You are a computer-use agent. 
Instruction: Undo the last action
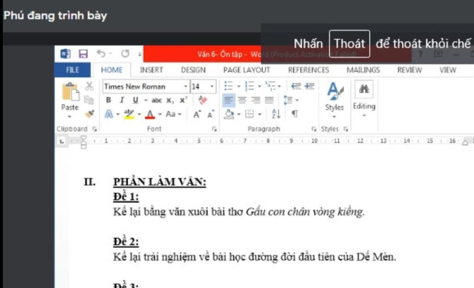[101, 54]
